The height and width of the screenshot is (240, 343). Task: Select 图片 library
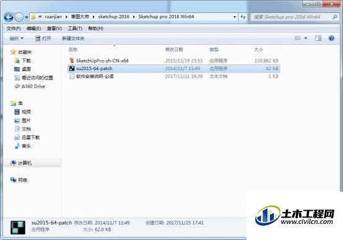(x=26, y=120)
